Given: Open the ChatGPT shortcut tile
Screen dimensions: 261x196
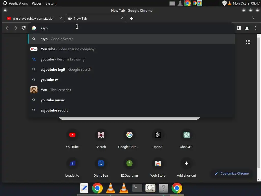Looking at the screenshot, I should 186,139.
